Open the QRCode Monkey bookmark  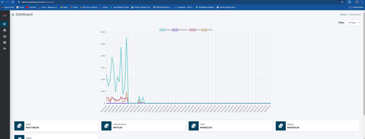pos(163,7)
